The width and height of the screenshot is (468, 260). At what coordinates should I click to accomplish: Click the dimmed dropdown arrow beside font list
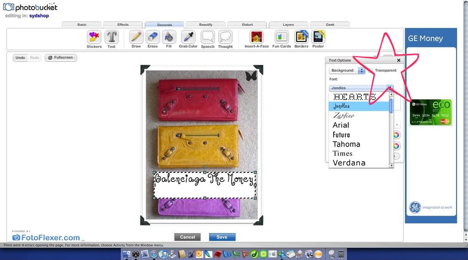coord(397,125)
